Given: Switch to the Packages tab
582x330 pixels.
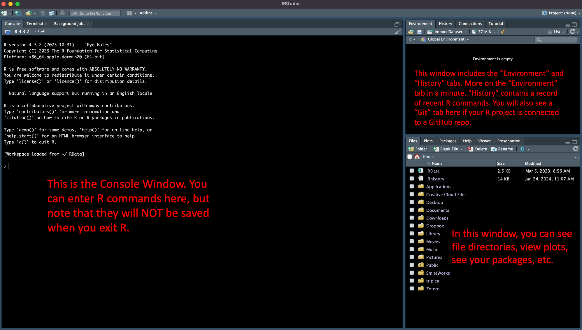Looking at the screenshot, I should (448, 141).
